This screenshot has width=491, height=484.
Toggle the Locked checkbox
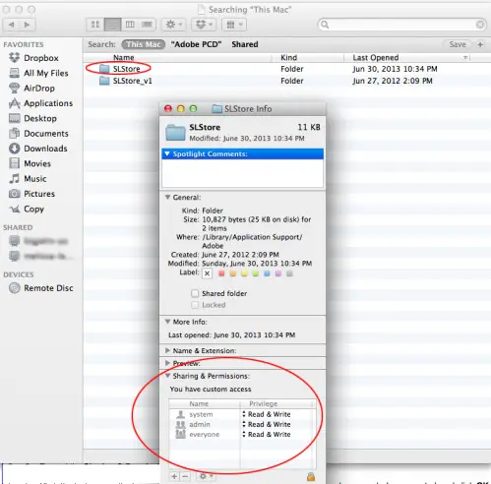click(x=195, y=305)
